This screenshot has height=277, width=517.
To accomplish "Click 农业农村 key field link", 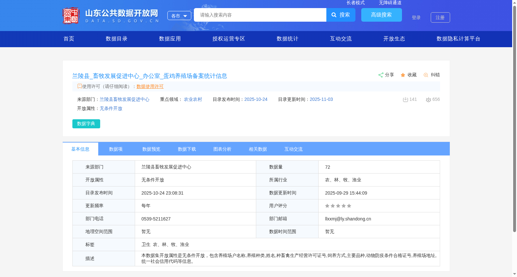I will (x=193, y=100).
